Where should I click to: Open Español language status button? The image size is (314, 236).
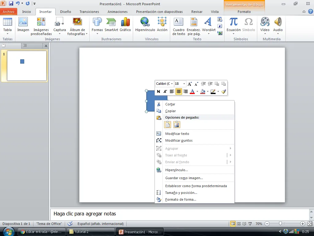[101, 224]
